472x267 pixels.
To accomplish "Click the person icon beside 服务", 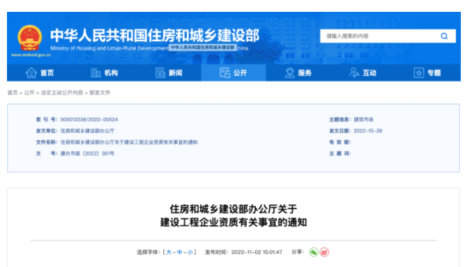I will pyautogui.click(x=289, y=73).
